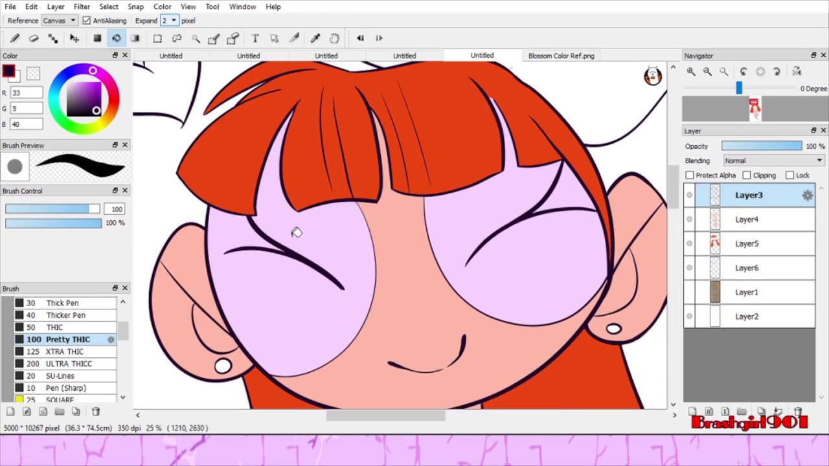
Task: Toggle visibility of Layer4
Action: coord(689,219)
